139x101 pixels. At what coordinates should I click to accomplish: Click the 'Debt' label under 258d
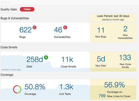click(29, 67)
